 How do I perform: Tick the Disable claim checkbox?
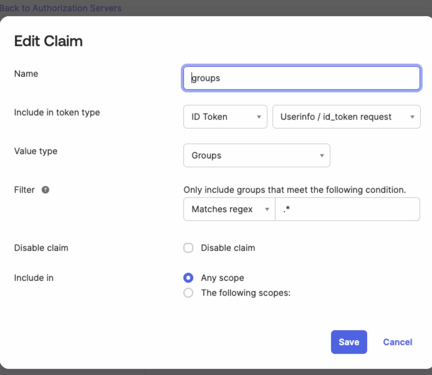click(x=188, y=248)
